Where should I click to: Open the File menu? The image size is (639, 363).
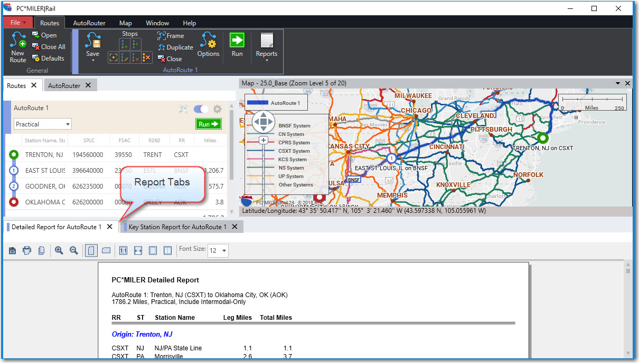click(x=18, y=23)
